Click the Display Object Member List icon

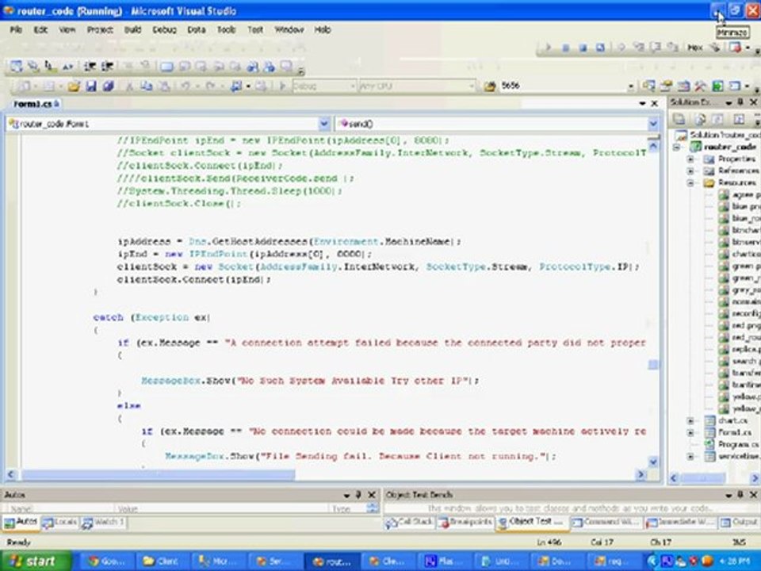[17, 66]
